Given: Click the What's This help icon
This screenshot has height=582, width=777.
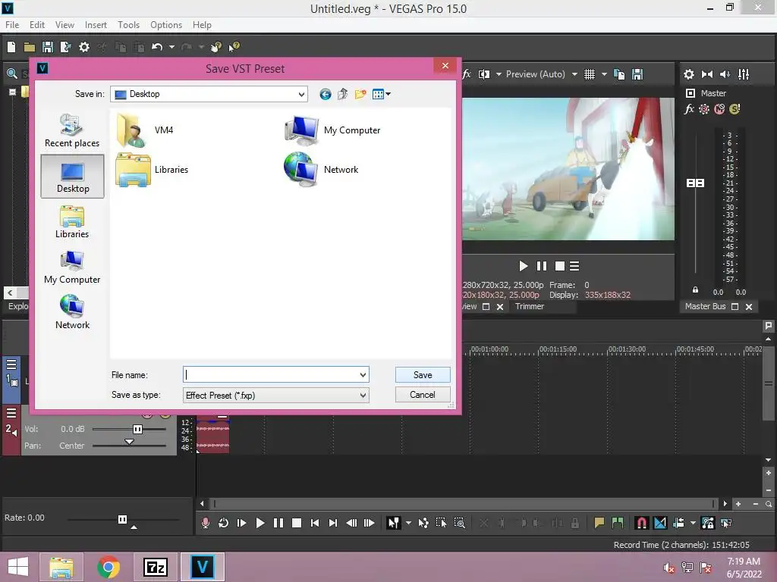Looking at the screenshot, I should tap(234, 47).
